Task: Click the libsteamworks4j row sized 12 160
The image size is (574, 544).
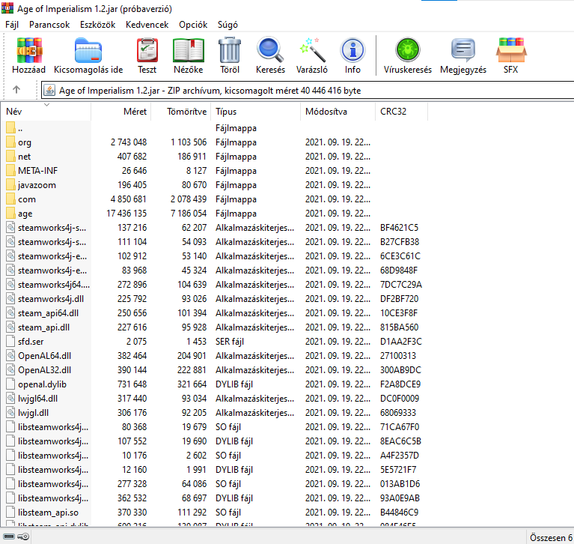Action: click(214, 470)
